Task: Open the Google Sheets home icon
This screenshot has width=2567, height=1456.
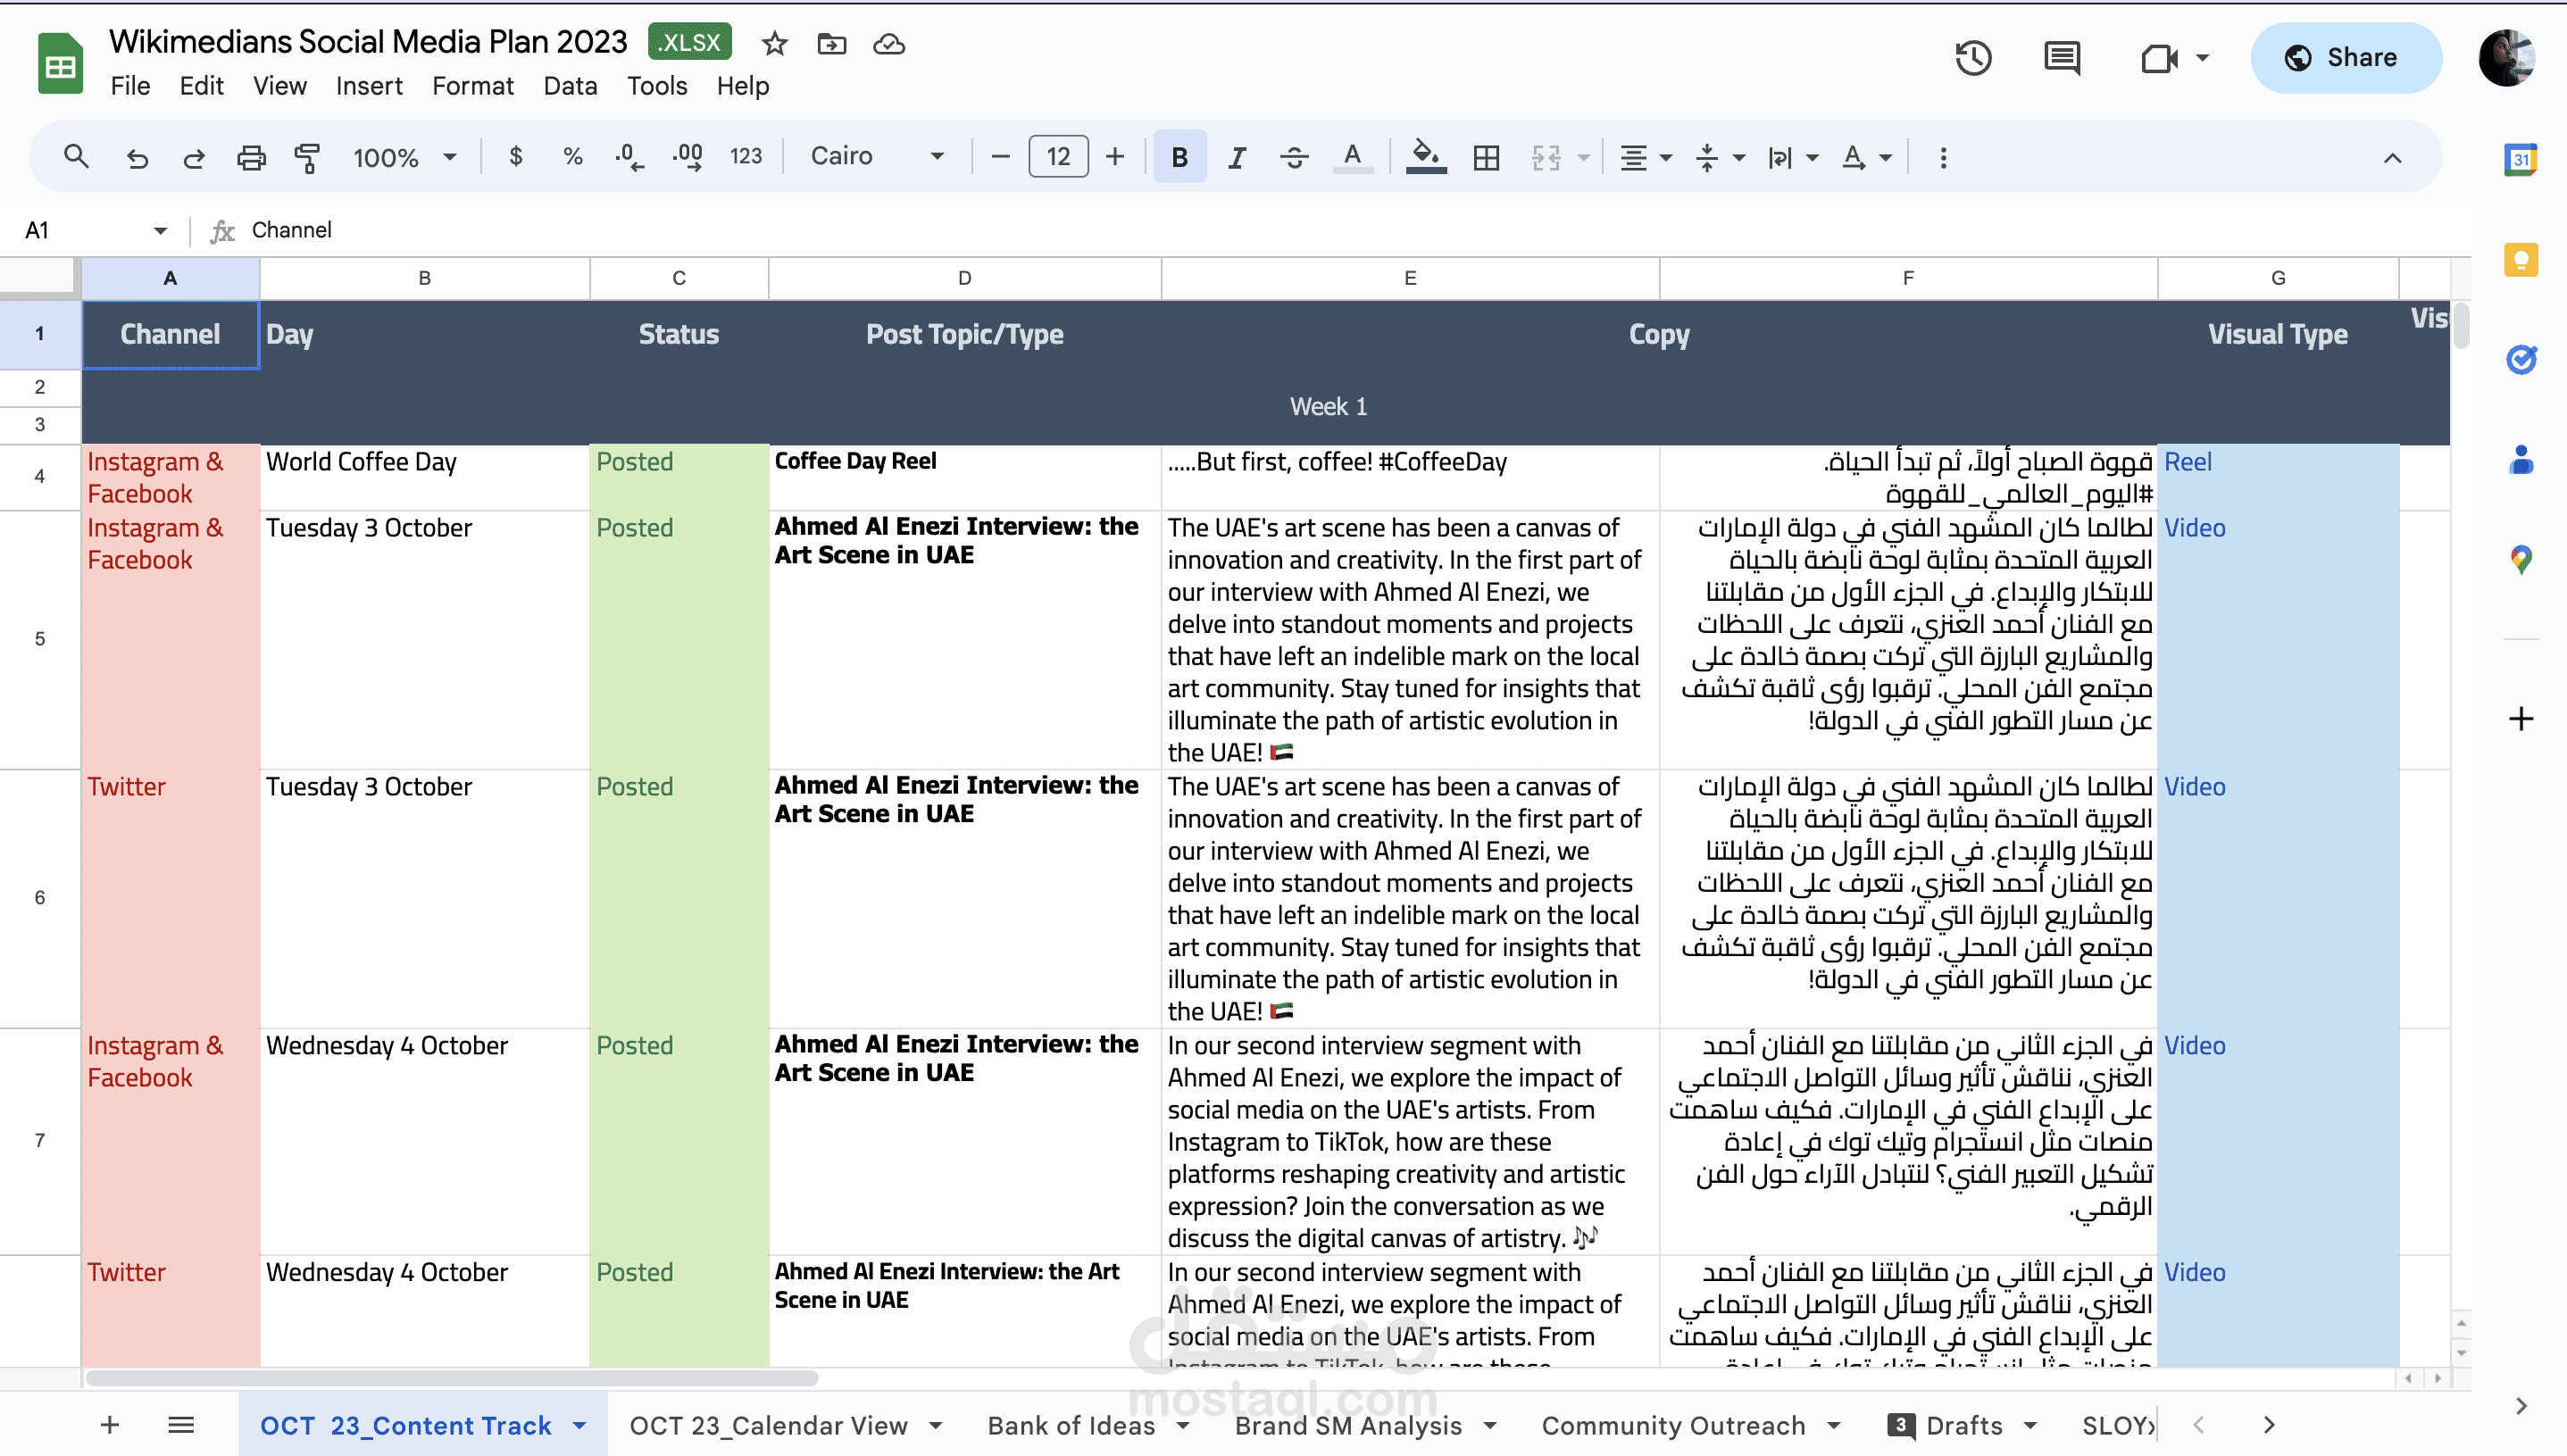Action: coord(60,63)
